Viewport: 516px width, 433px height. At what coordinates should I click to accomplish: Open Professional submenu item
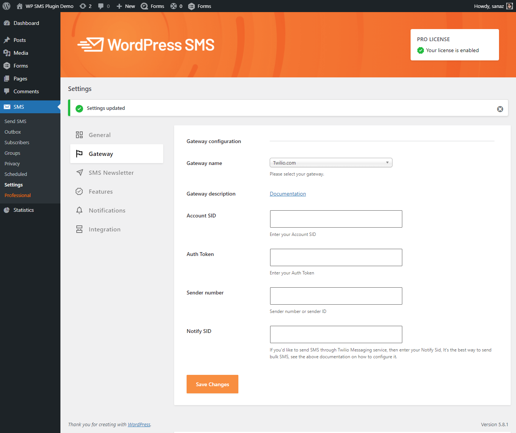pos(18,195)
